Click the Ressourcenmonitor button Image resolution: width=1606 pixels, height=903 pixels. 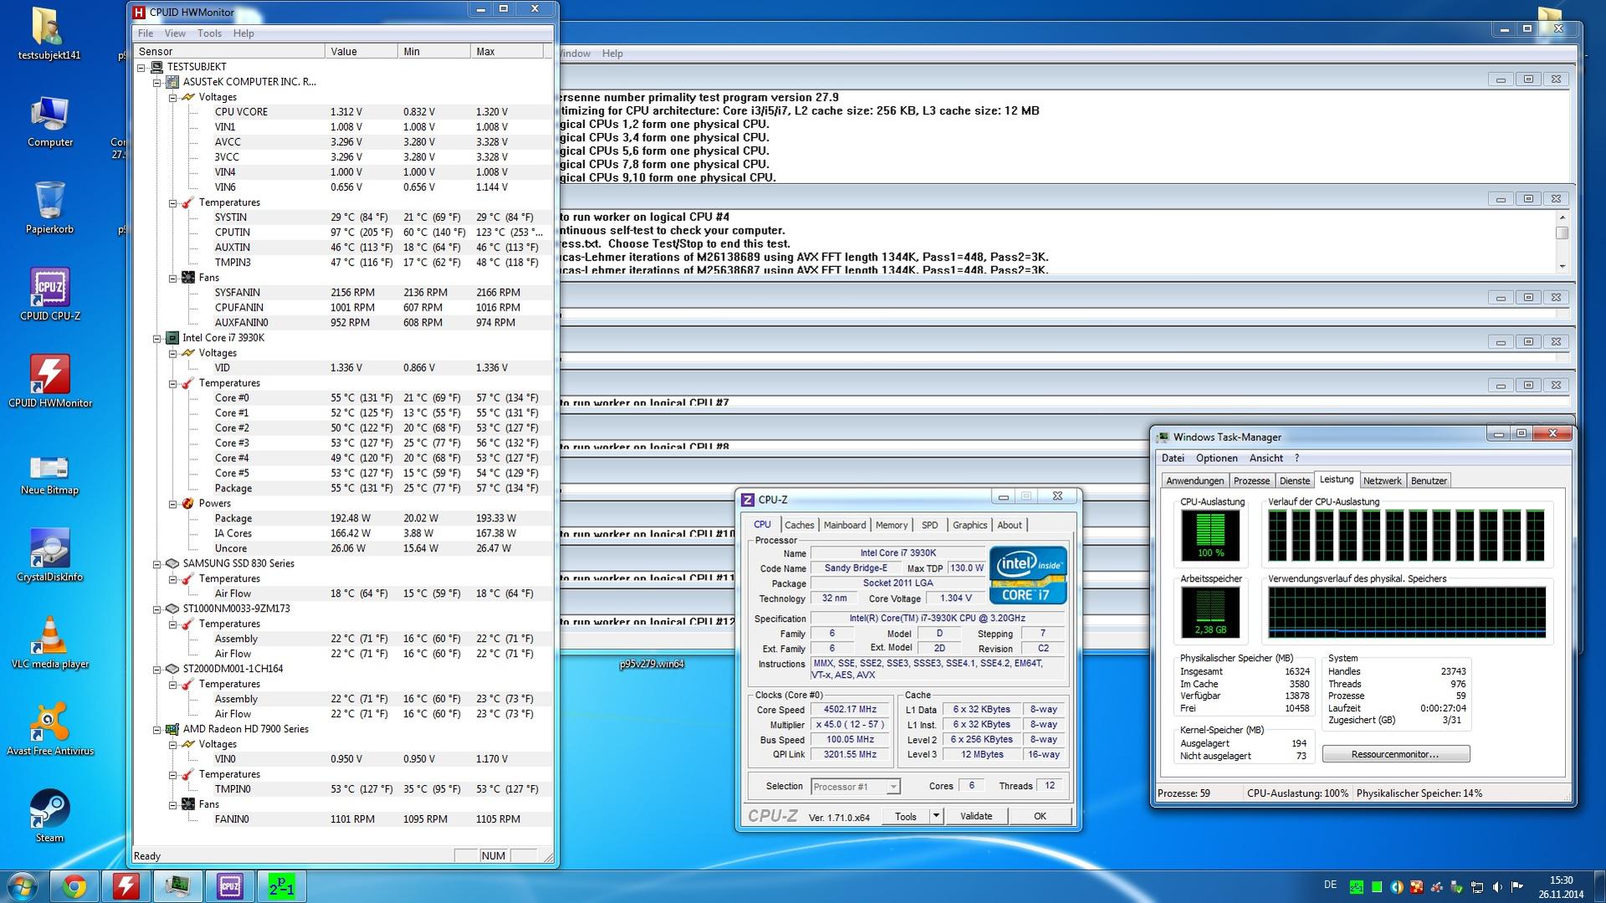1395,755
